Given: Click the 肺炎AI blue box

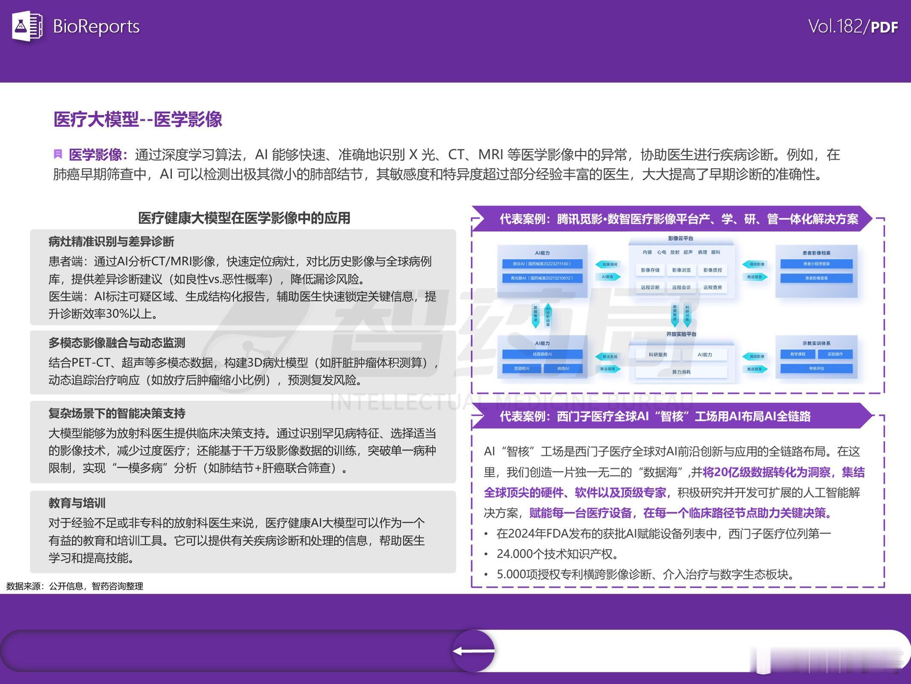Looking at the screenshot, I should click(x=542, y=264).
